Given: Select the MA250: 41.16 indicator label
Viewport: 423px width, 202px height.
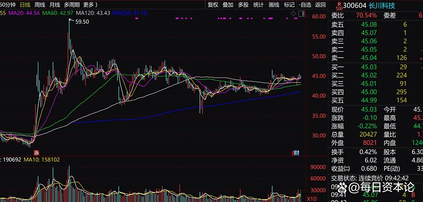Looking at the screenshot, I should coord(130,13).
